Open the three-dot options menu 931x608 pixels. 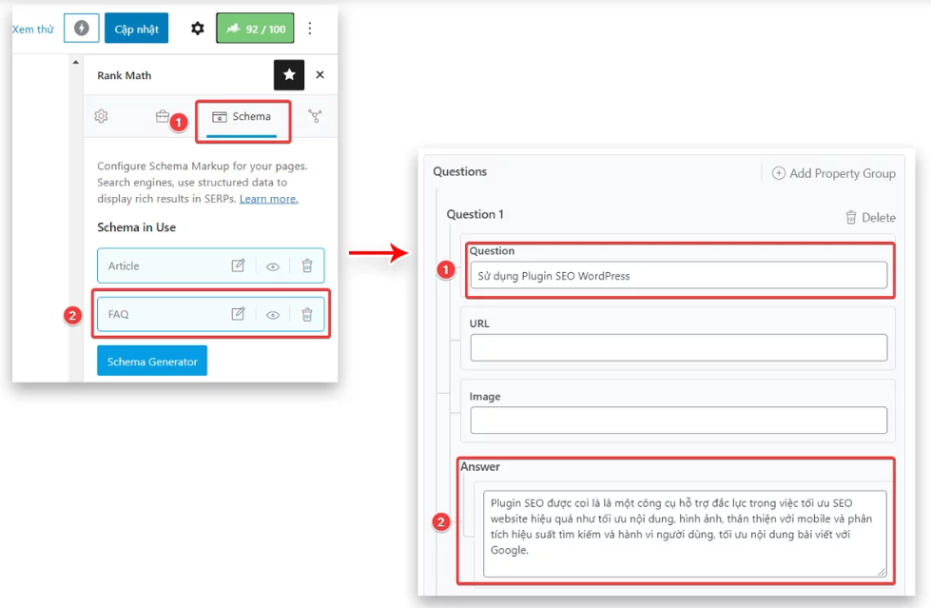click(310, 29)
